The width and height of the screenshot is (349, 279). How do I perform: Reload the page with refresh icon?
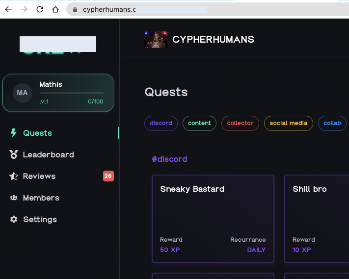(x=40, y=9)
